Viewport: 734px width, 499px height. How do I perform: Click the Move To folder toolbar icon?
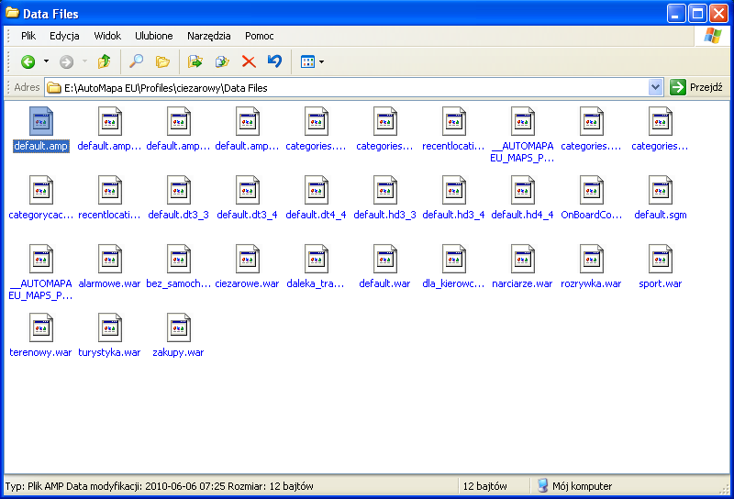[x=195, y=61]
